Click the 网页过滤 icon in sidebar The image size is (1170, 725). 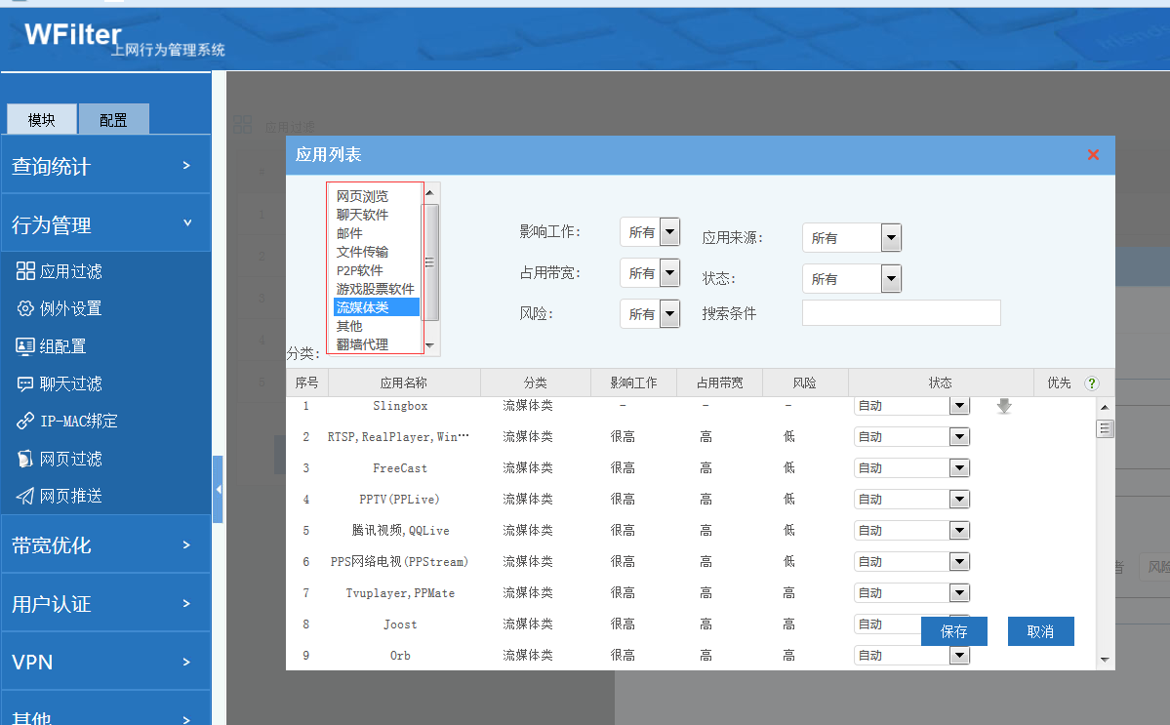click(25, 459)
